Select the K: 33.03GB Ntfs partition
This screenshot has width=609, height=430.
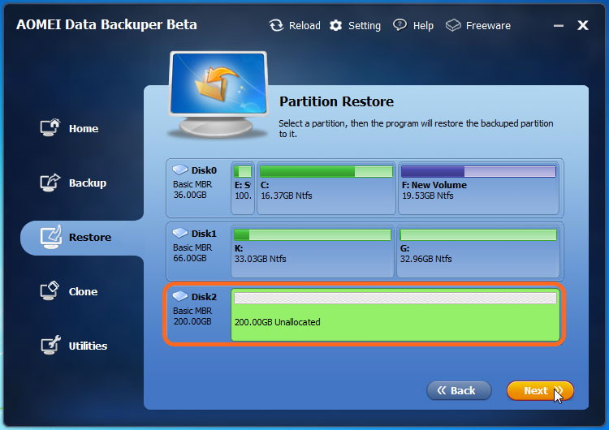click(313, 252)
